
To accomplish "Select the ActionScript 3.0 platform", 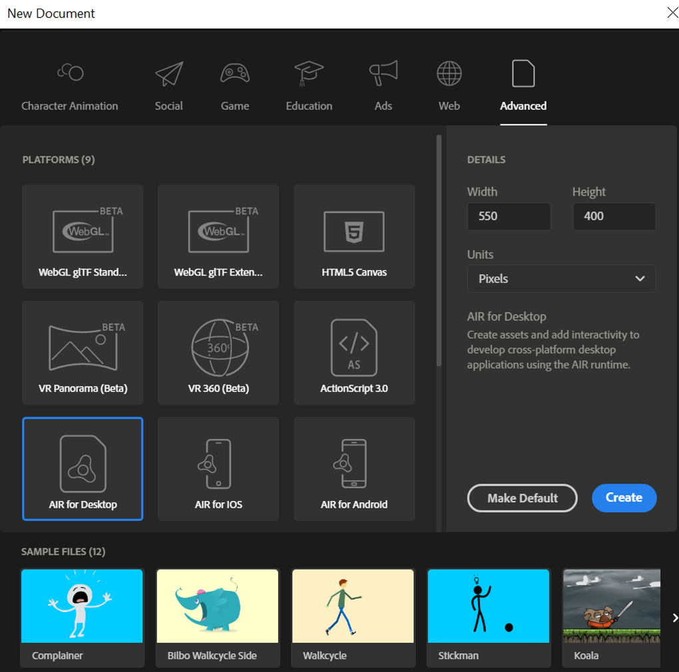I will point(353,352).
